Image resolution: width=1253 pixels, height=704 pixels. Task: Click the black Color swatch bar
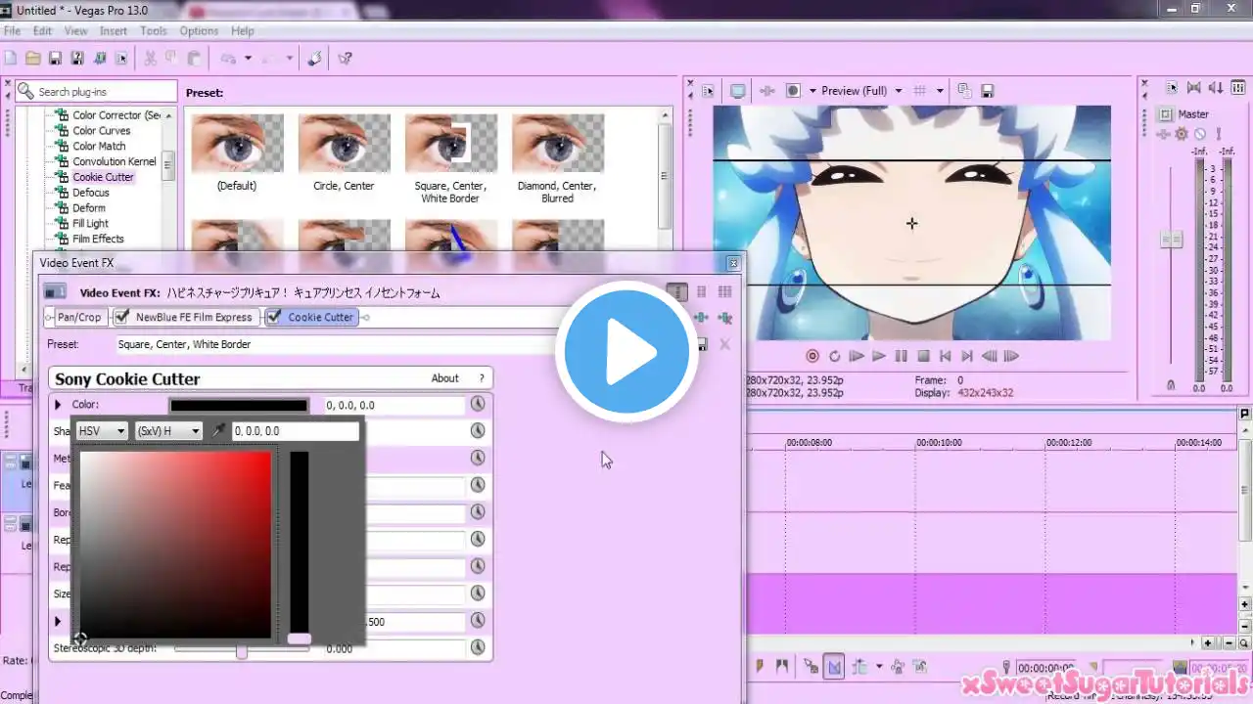(x=239, y=405)
